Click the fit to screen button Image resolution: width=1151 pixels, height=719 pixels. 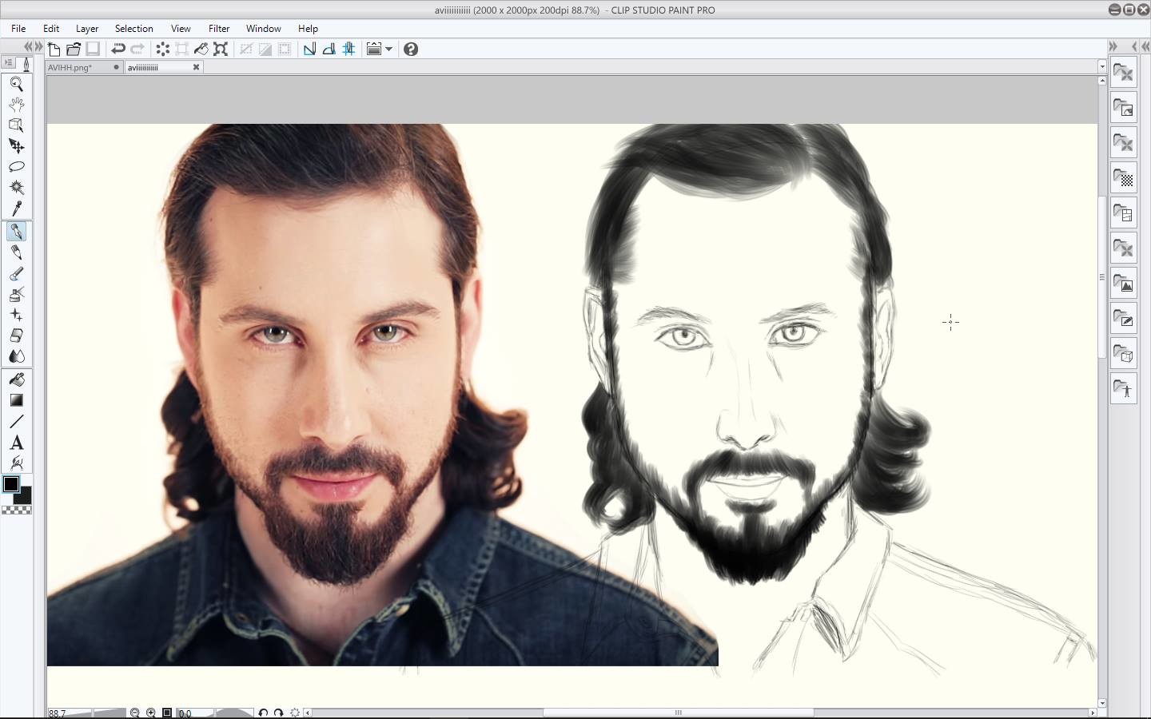[167, 713]
